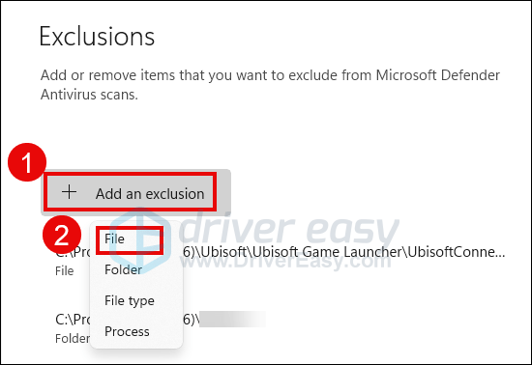Click the plus icon beside Add an exclusion
This screenshot has width=532, height=365.
pyautogui.click(x=70, y=192)
